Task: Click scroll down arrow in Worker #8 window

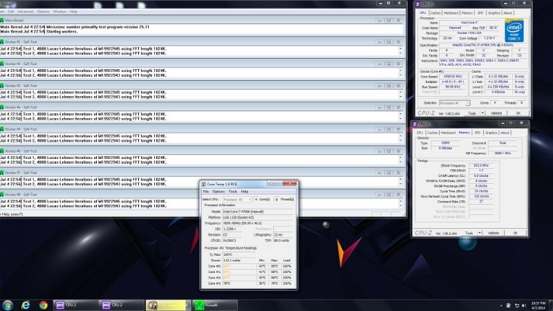Action: point(401,206)
